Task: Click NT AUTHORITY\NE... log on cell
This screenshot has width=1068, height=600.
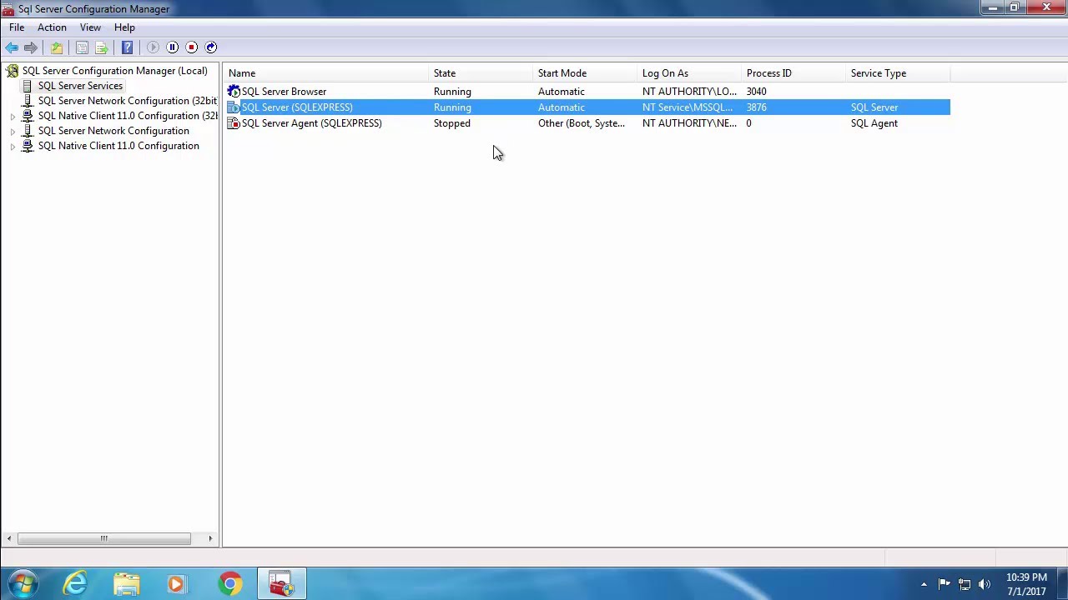Action: [x=689, y=123]
